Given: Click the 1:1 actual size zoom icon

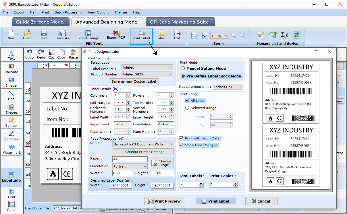Looking at the screenshot, I should 194,35.
